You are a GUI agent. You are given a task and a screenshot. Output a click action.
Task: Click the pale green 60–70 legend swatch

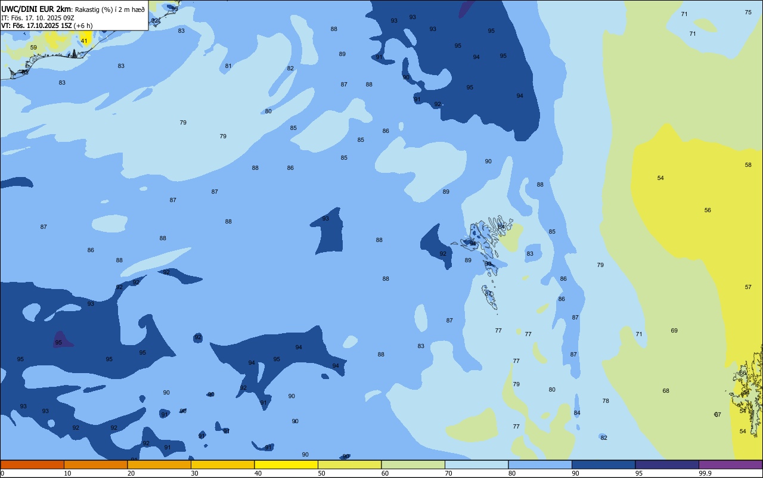click(x=413, y=464)
